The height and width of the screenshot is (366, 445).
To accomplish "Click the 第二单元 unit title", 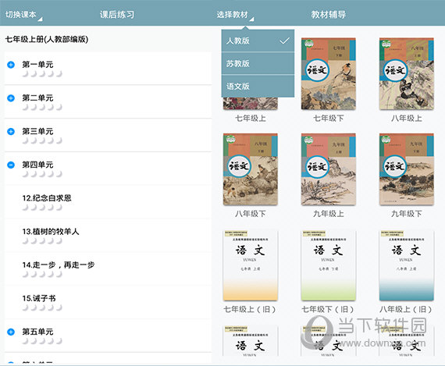I will pos(37,98).
